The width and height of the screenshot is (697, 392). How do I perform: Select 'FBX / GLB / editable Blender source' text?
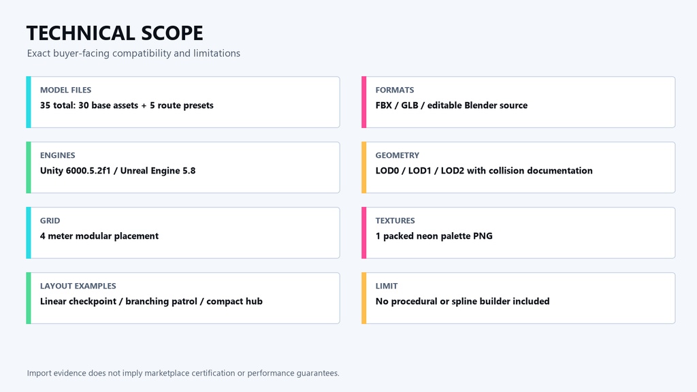point(452,105)
